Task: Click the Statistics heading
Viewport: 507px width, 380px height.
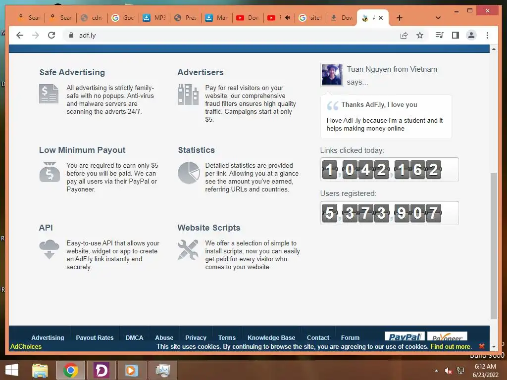Action: [x=196, y=150]
